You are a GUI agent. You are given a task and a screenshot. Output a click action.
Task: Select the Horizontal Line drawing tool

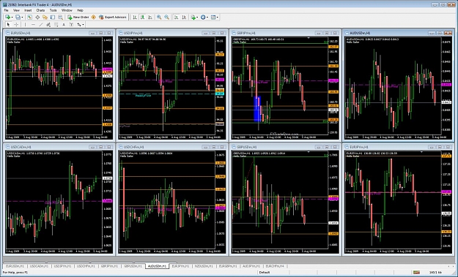(33, 25)
